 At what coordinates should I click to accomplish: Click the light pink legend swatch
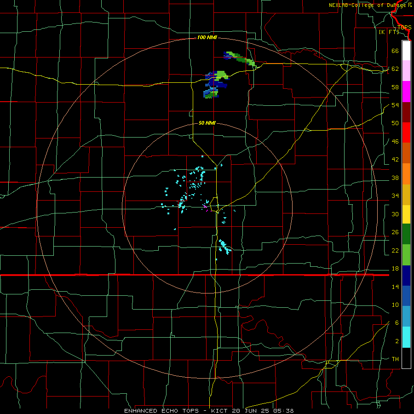[406, 71]
